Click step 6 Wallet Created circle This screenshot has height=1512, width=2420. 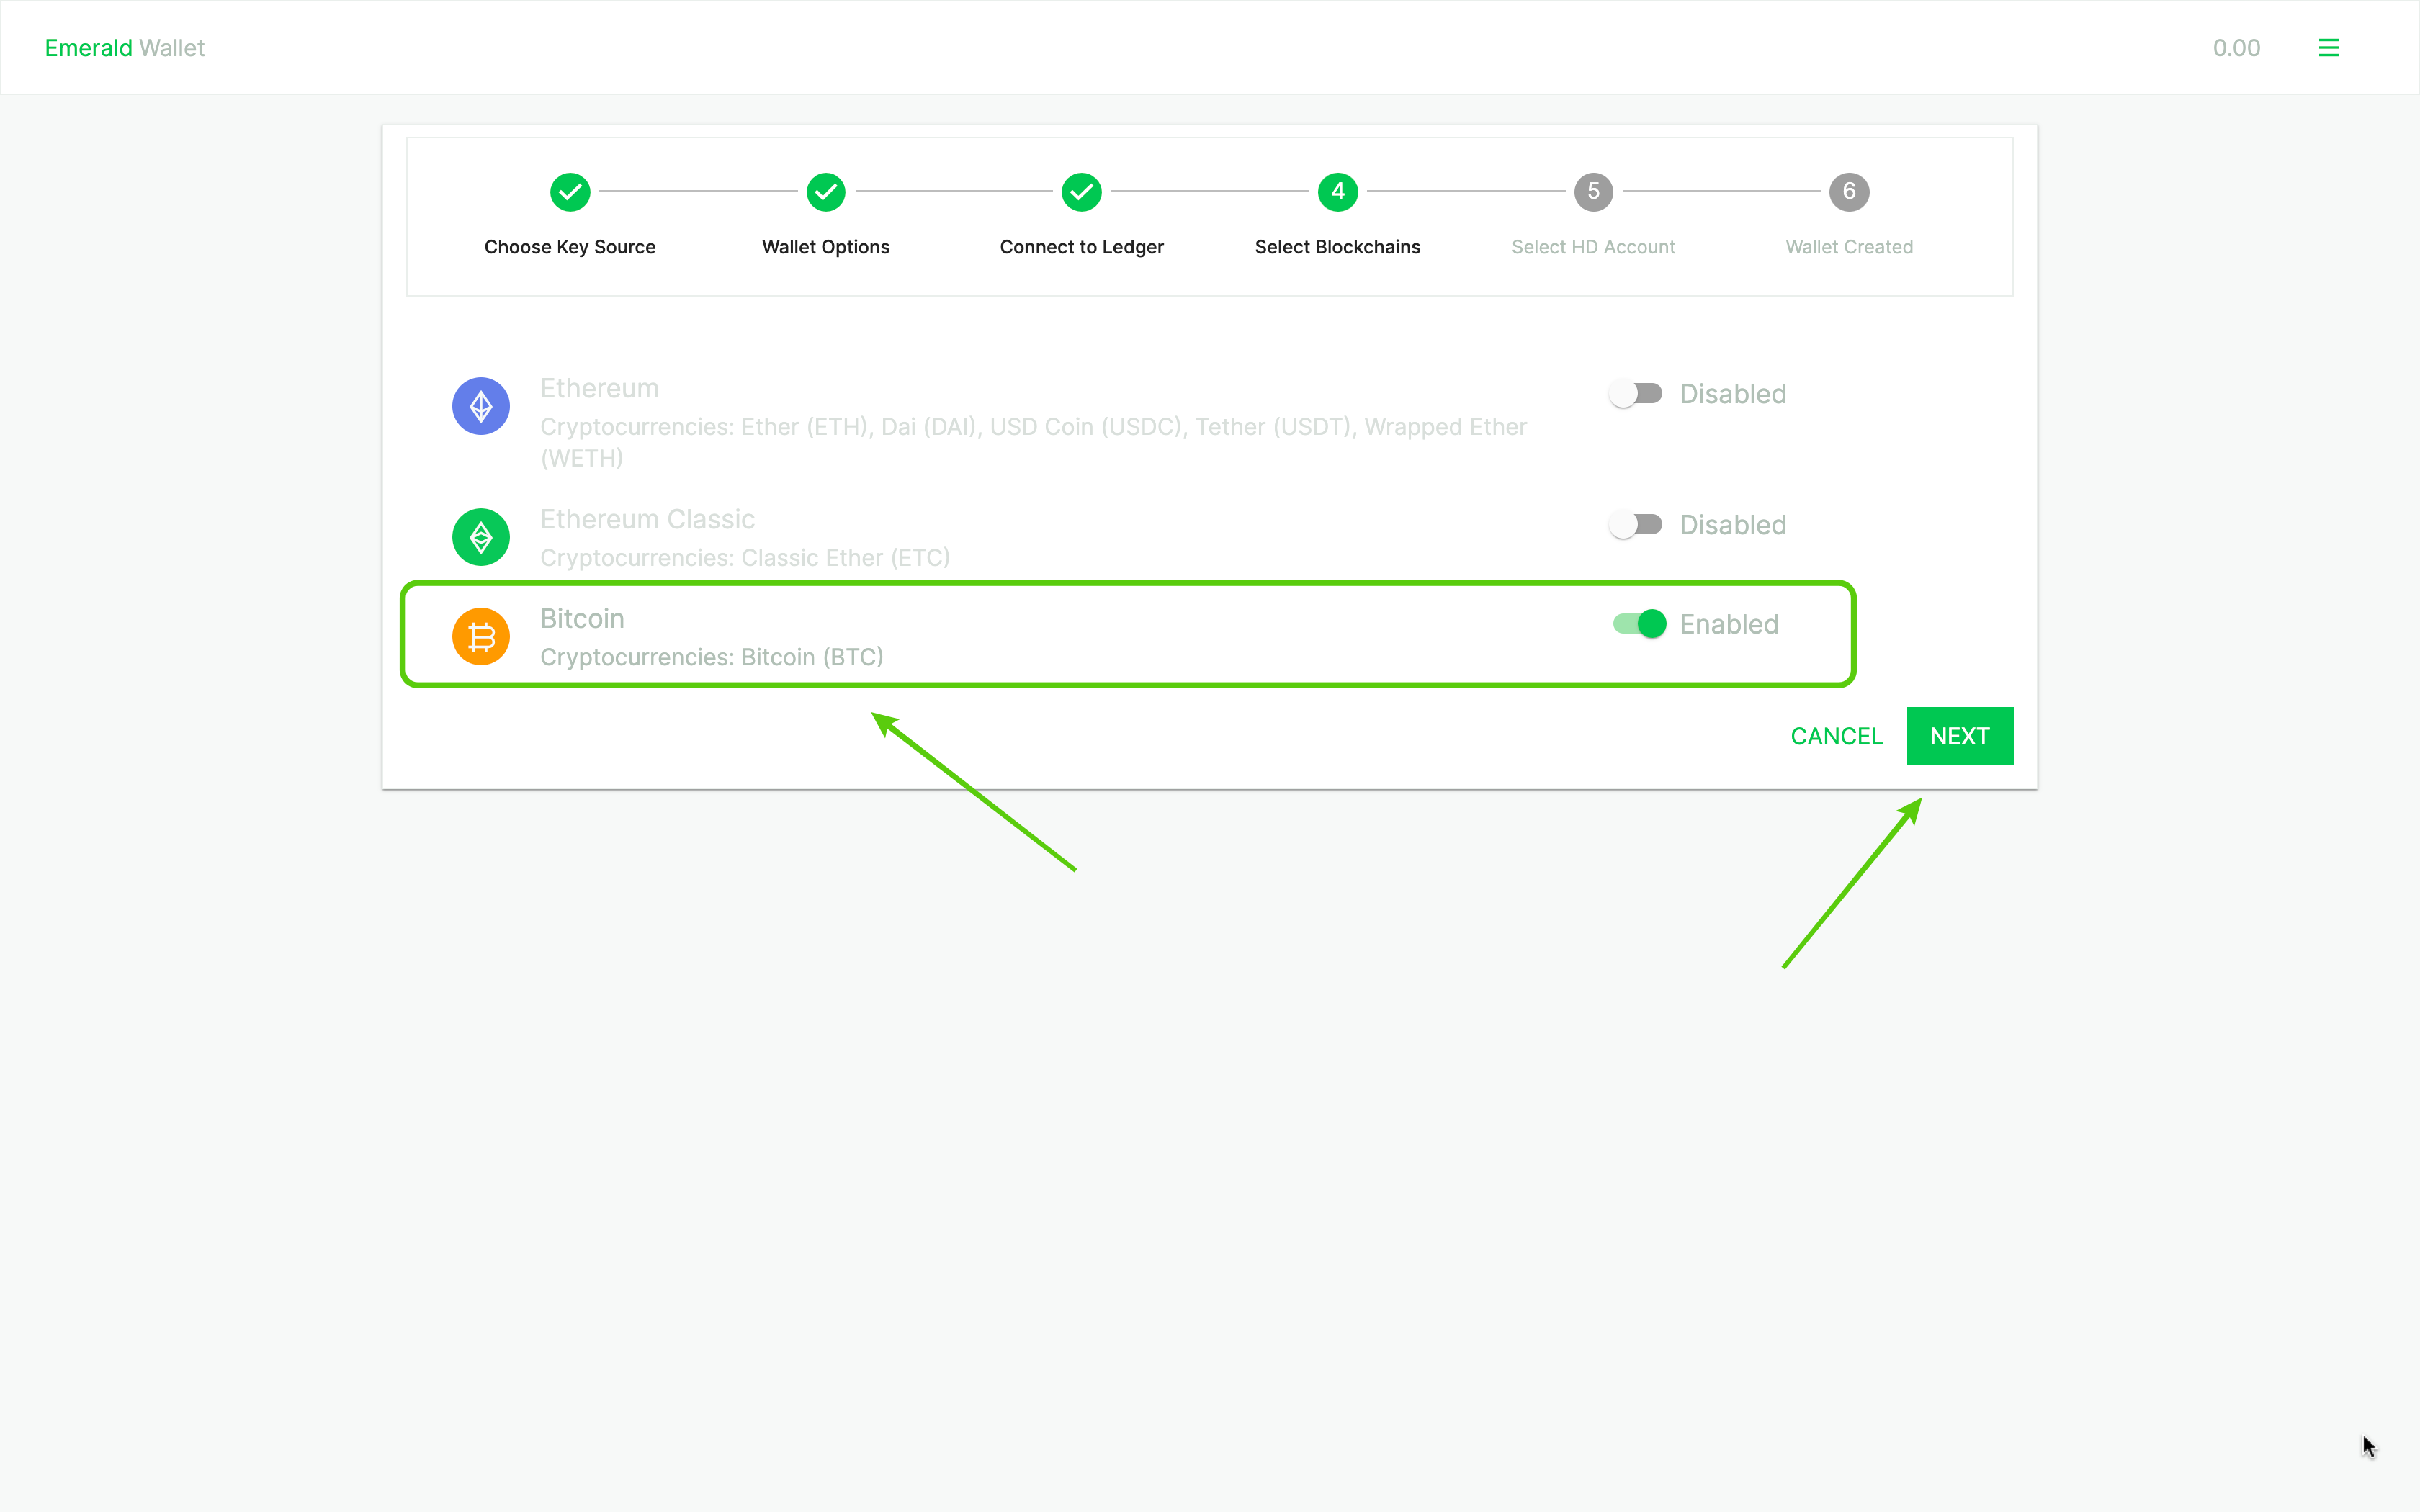point(1849,192)
